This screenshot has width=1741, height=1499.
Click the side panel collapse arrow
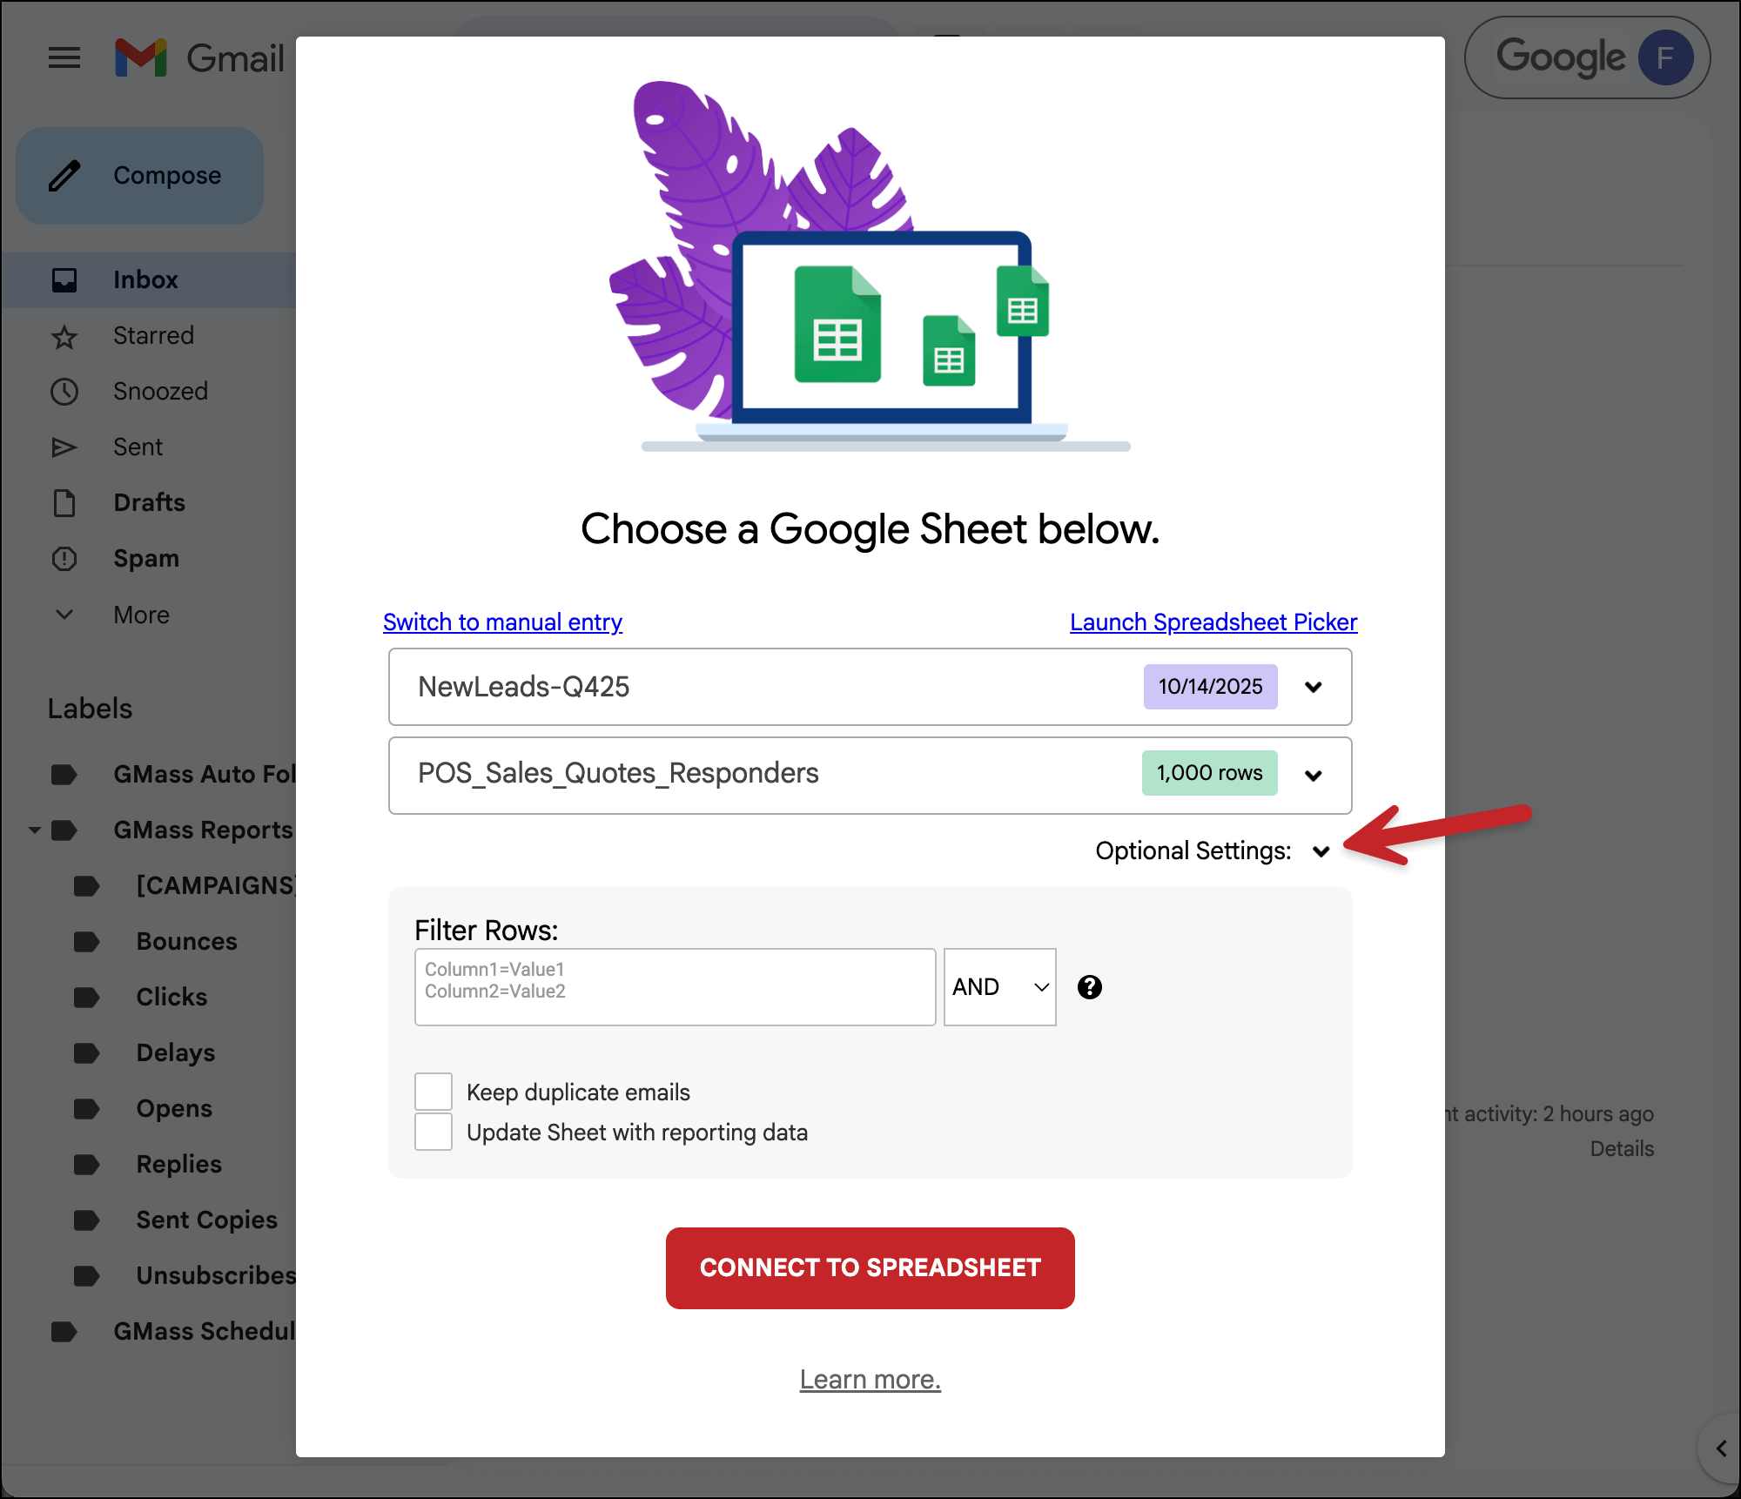pos(1720,1449)
